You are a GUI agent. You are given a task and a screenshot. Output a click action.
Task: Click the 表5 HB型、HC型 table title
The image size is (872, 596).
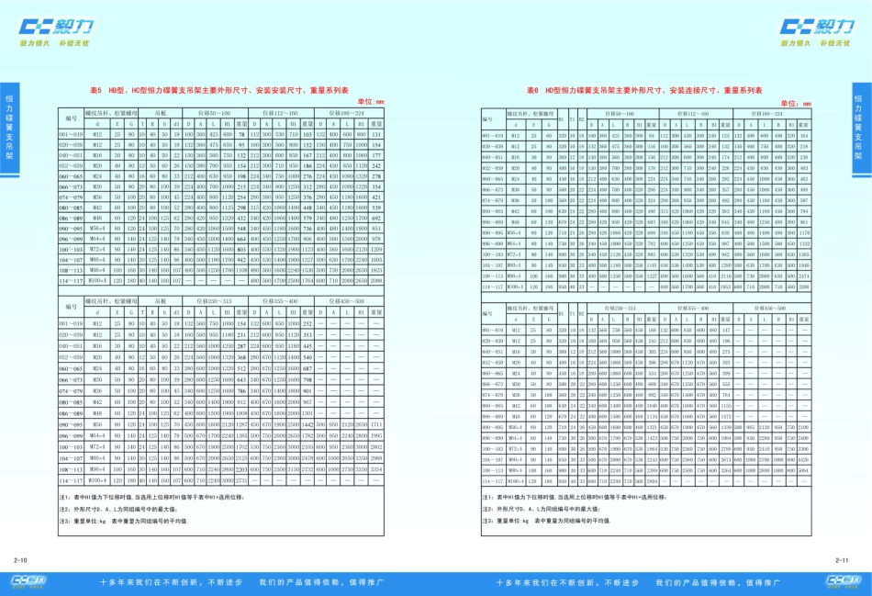pyautogui.click(x=219, y=90)
